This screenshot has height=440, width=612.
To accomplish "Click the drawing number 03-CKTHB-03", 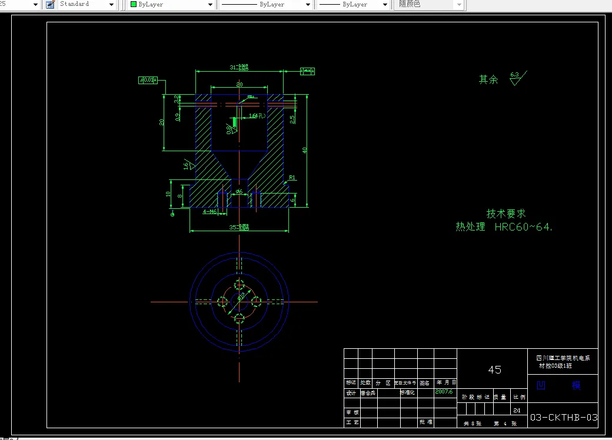I will 564,418.
